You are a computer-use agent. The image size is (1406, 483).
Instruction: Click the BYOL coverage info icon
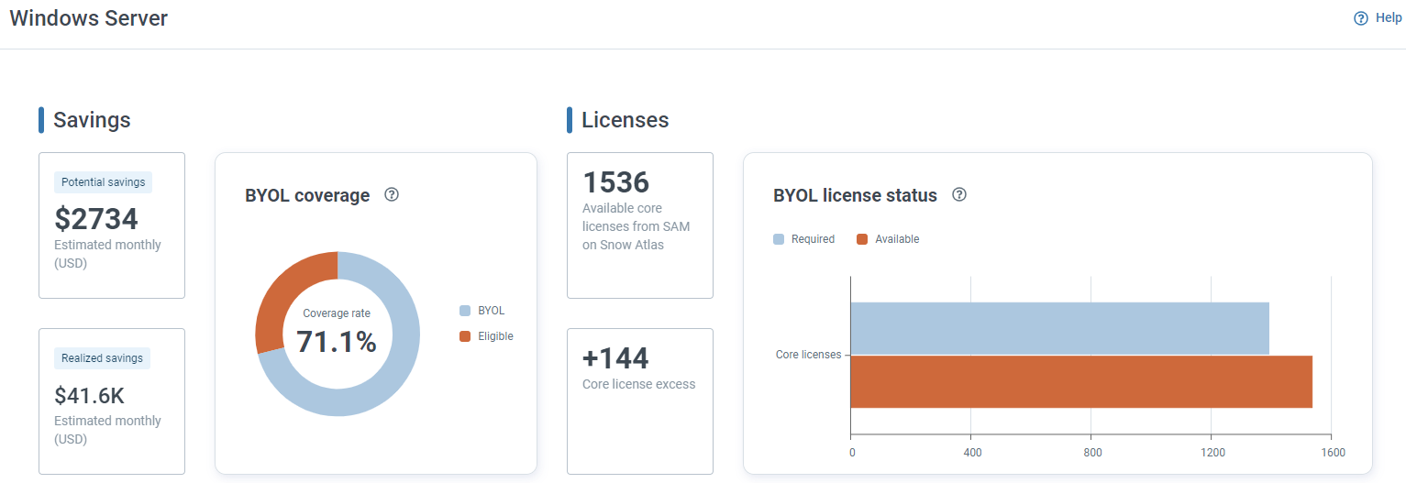(392, 194)
